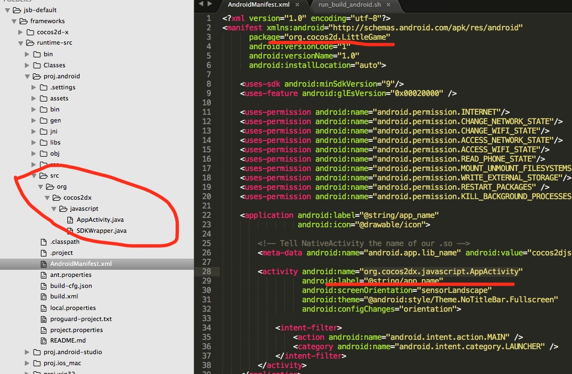
Task: Click the libs folder icon
Action: pyautogui.click(x=44, y=142)
